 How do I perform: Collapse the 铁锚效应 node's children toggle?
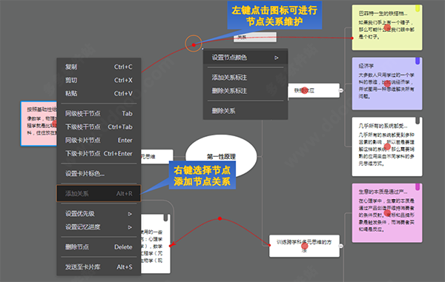point(341,90)
